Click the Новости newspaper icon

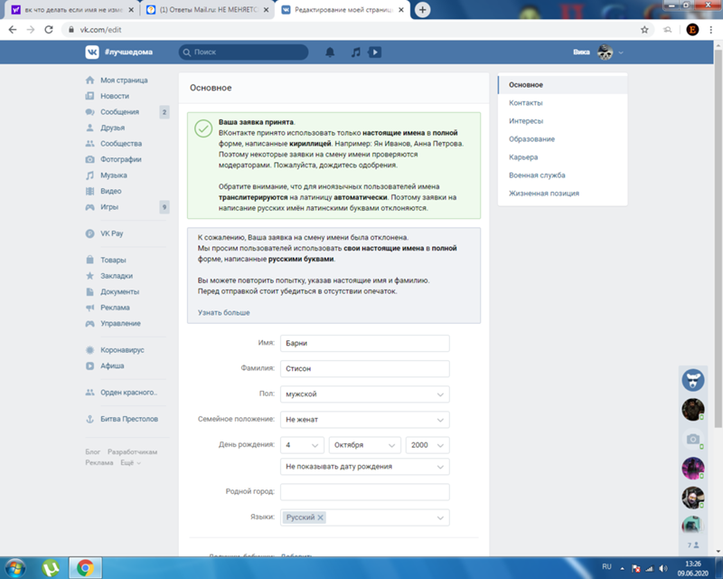tap(89, 96)
